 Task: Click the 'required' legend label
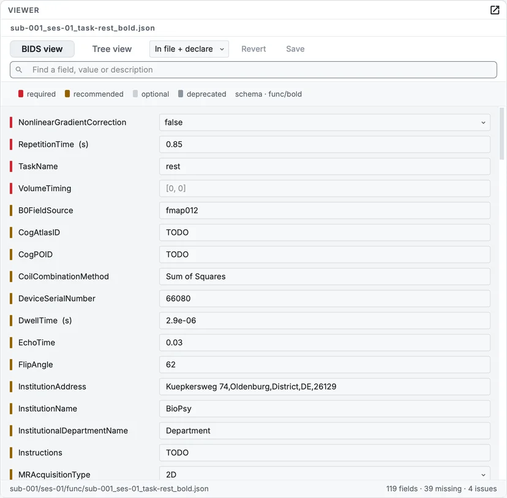[41, 94]
